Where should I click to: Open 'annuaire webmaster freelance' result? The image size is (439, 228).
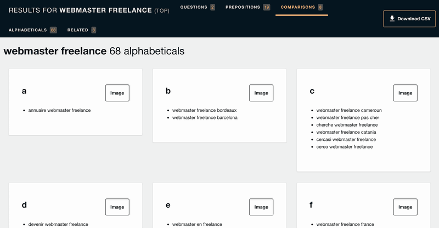click(x=59, y=110)
